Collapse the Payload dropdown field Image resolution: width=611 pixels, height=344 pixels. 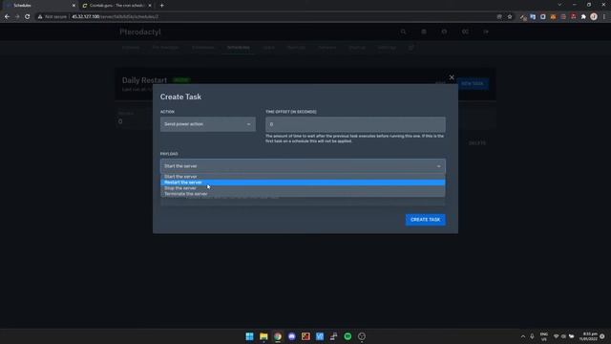(x=303, y=166)
